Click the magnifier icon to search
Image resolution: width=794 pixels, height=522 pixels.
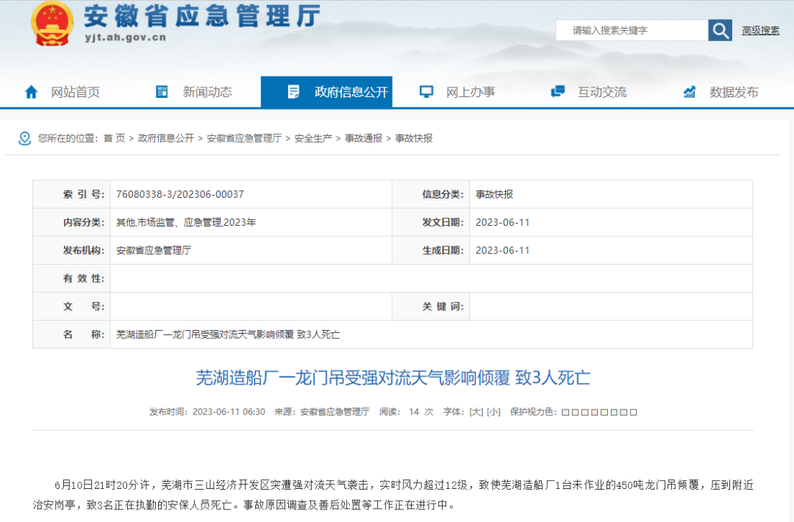click(719, 30)
